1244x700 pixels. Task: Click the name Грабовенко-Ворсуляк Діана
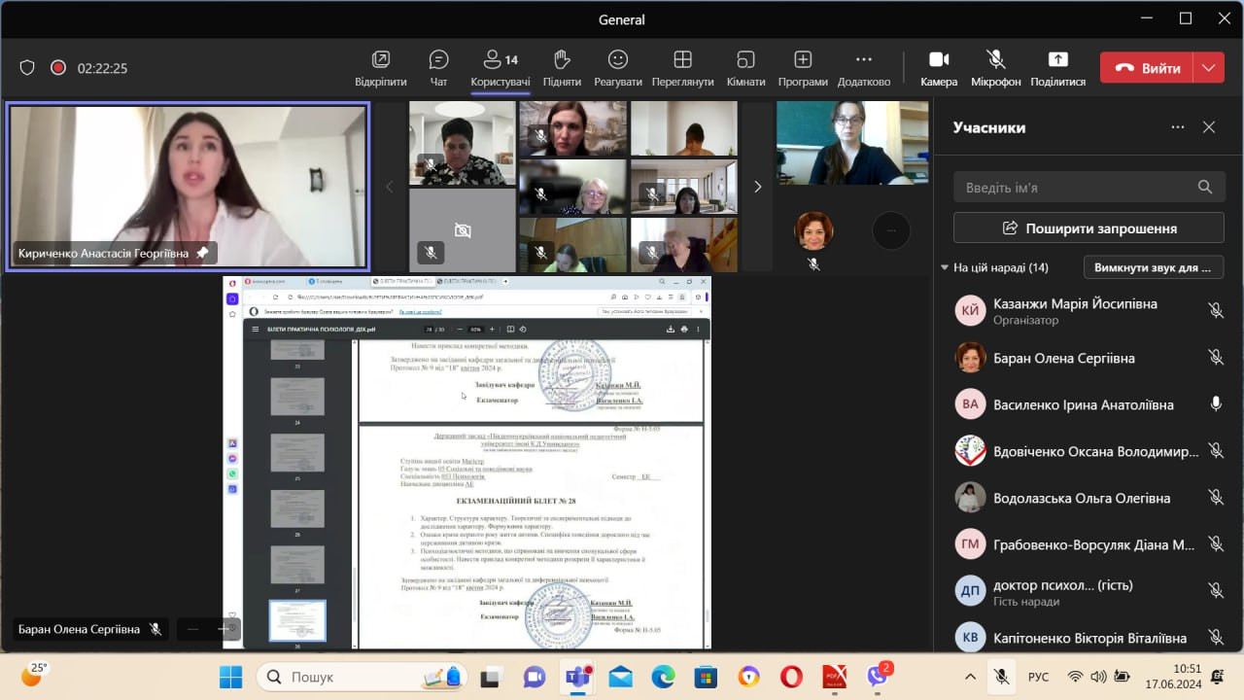coord(1094,544)
